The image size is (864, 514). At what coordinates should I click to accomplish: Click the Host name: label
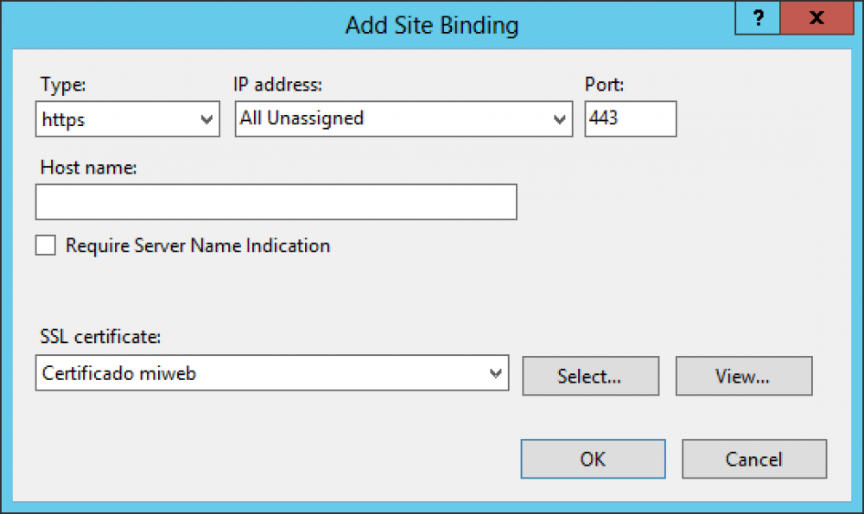coord(88,168)
